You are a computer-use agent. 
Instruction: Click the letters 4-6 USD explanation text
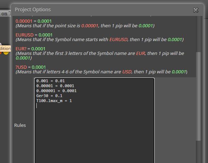click(101, 72)
